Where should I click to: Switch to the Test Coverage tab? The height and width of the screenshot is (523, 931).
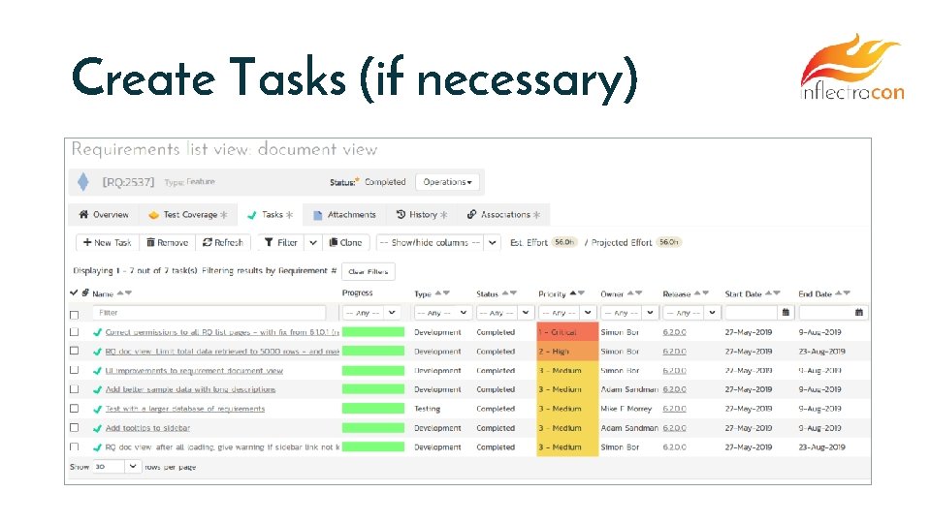point(187,215)
